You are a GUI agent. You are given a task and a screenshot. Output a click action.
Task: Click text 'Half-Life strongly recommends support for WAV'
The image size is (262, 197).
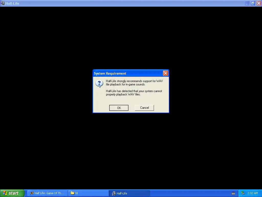point(134,81)
